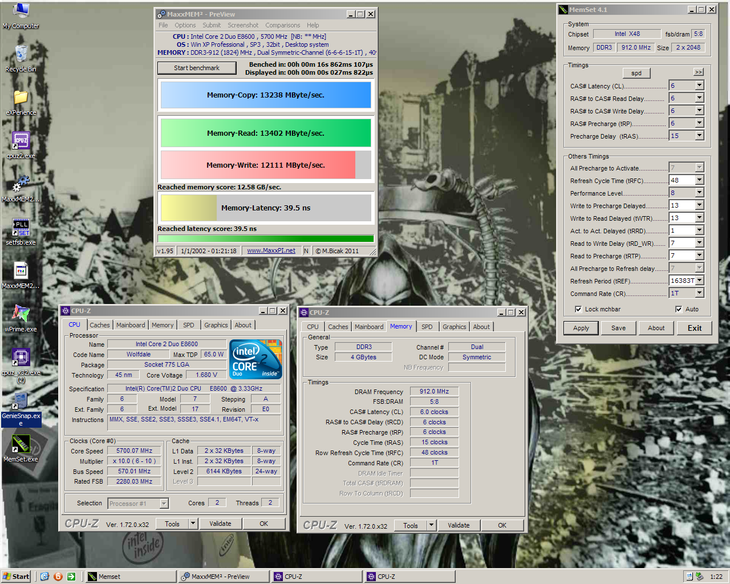Open the RAS# Precharge (tRP) dropdown
730x584 pixels.
tap(699, 123)
